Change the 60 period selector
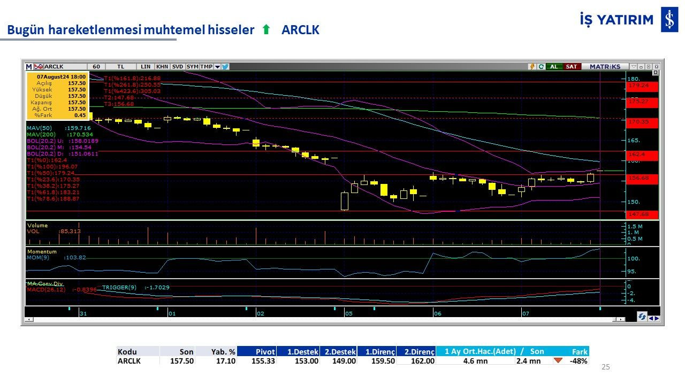The width and height of the screenshot is (685, 385). [x=96, y=67]
